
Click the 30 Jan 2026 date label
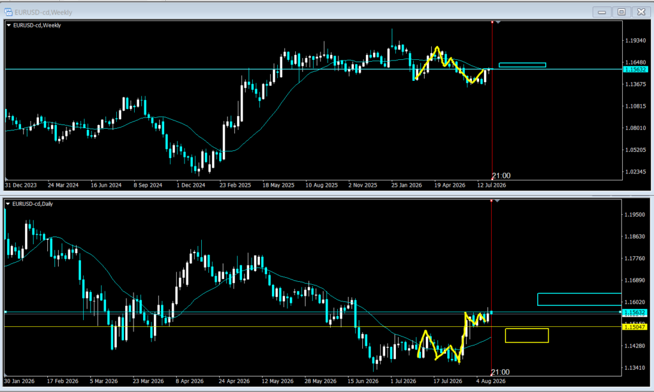(19, 381)
